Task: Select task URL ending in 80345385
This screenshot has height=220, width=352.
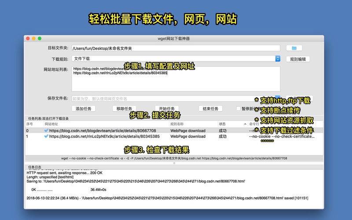Action: click(x=104, y=136)
